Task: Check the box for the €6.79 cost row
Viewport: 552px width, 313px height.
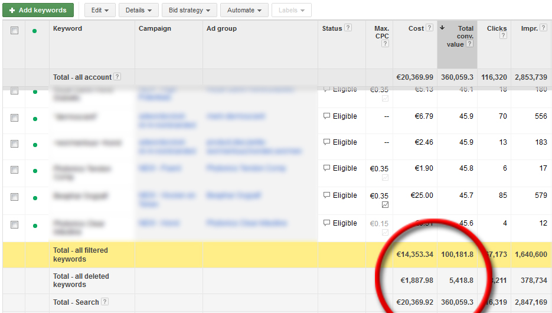Action: [14, 118]
